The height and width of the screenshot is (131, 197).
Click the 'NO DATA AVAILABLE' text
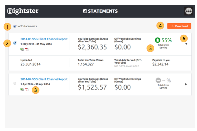pos(127,66)
